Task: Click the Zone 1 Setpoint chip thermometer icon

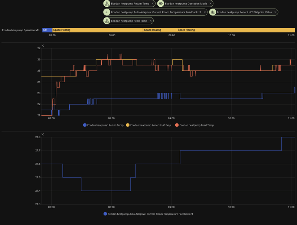Action: click(x=213, y=12)
